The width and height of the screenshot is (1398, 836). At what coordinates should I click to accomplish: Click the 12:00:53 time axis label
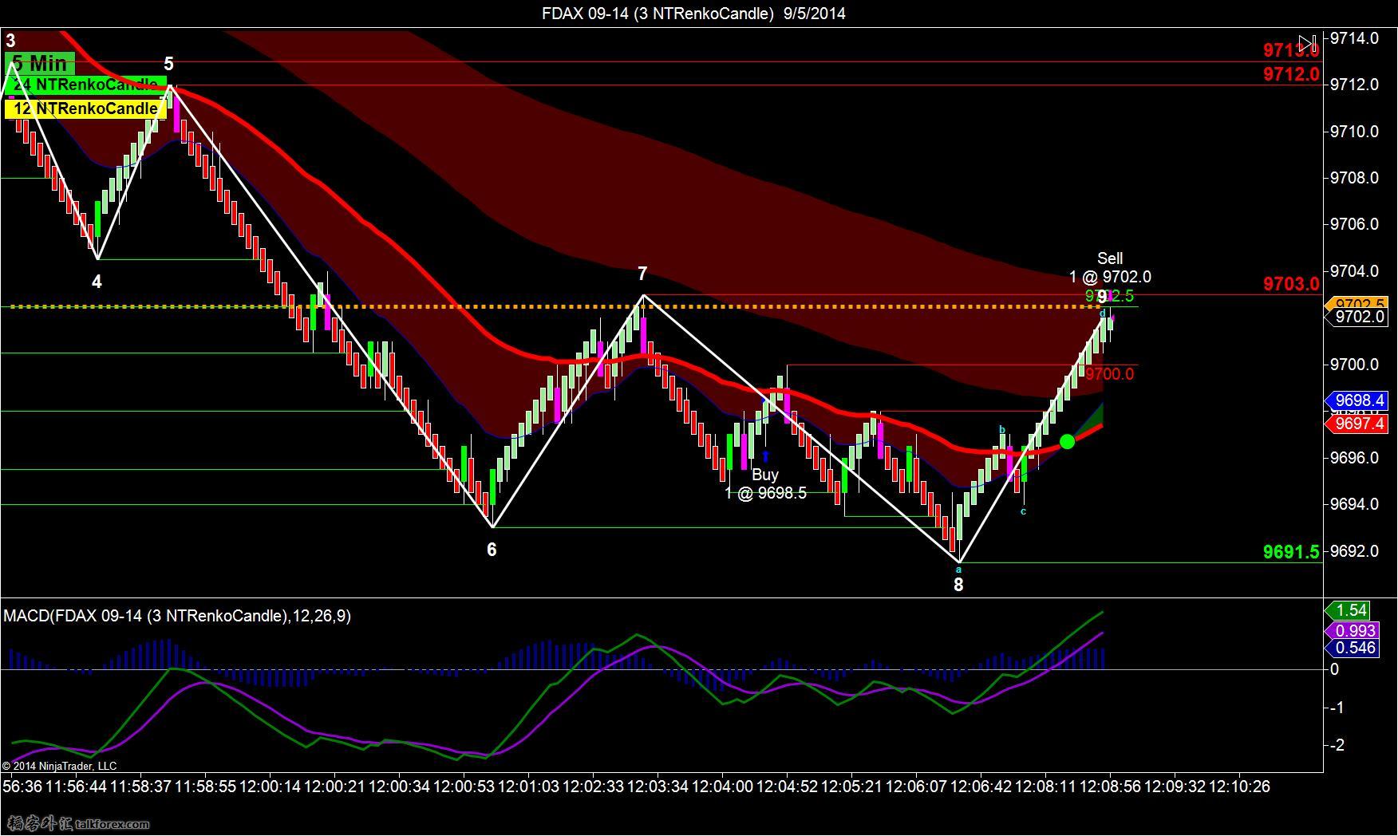pos(464,787)
